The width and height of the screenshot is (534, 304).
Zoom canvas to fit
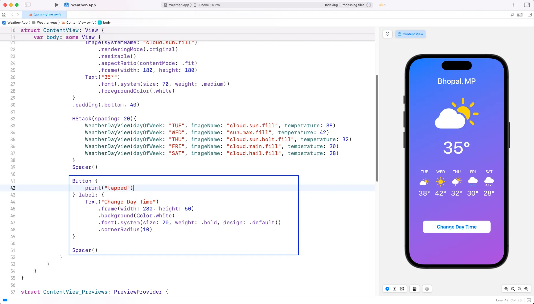pyautogui.click(x=520, y=289)
